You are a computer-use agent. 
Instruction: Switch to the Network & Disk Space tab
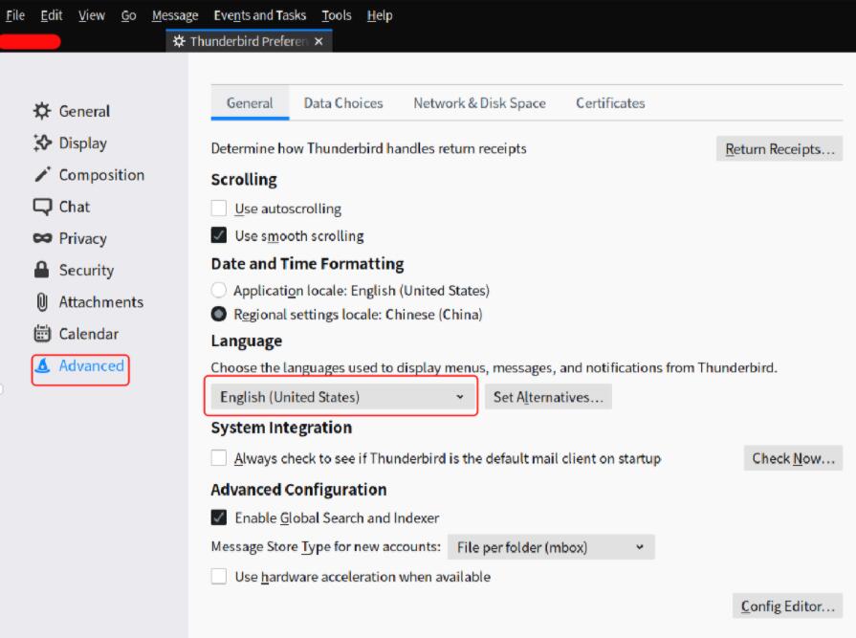click(479, 103)
